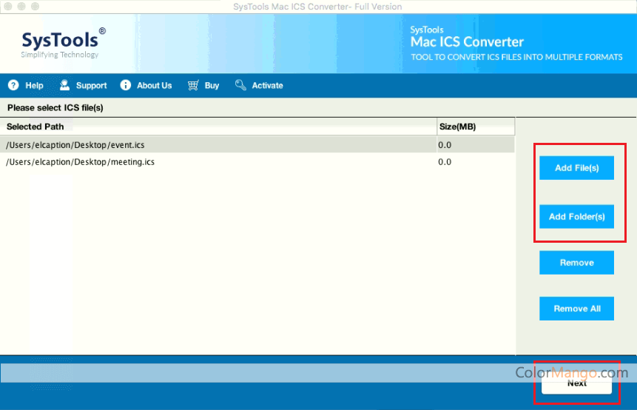The height and width of the screenshot is (410, 637).
Task: Click the SysTools logo in header
Action: pos(63,42)
